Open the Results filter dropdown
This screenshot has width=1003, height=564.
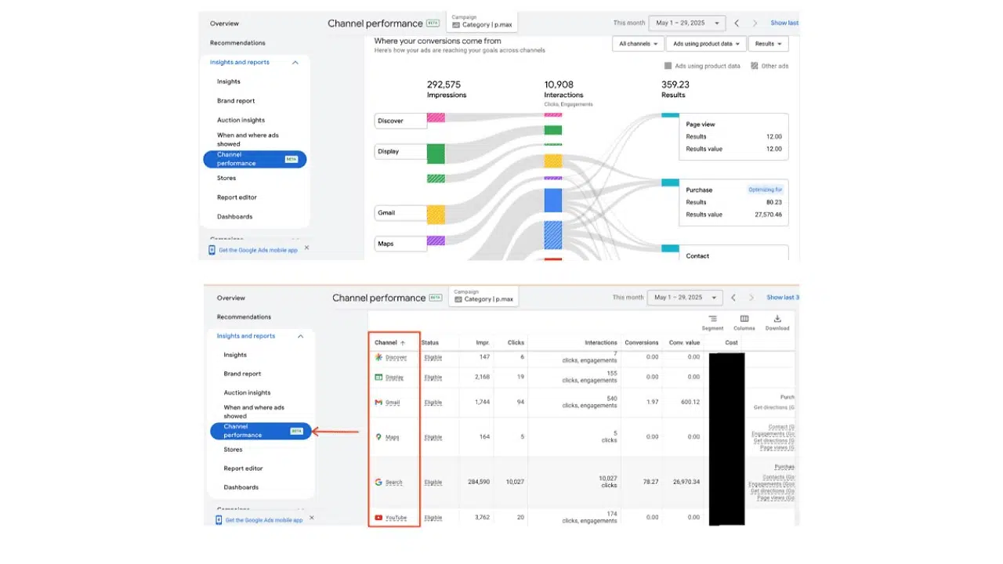point(768,44)
